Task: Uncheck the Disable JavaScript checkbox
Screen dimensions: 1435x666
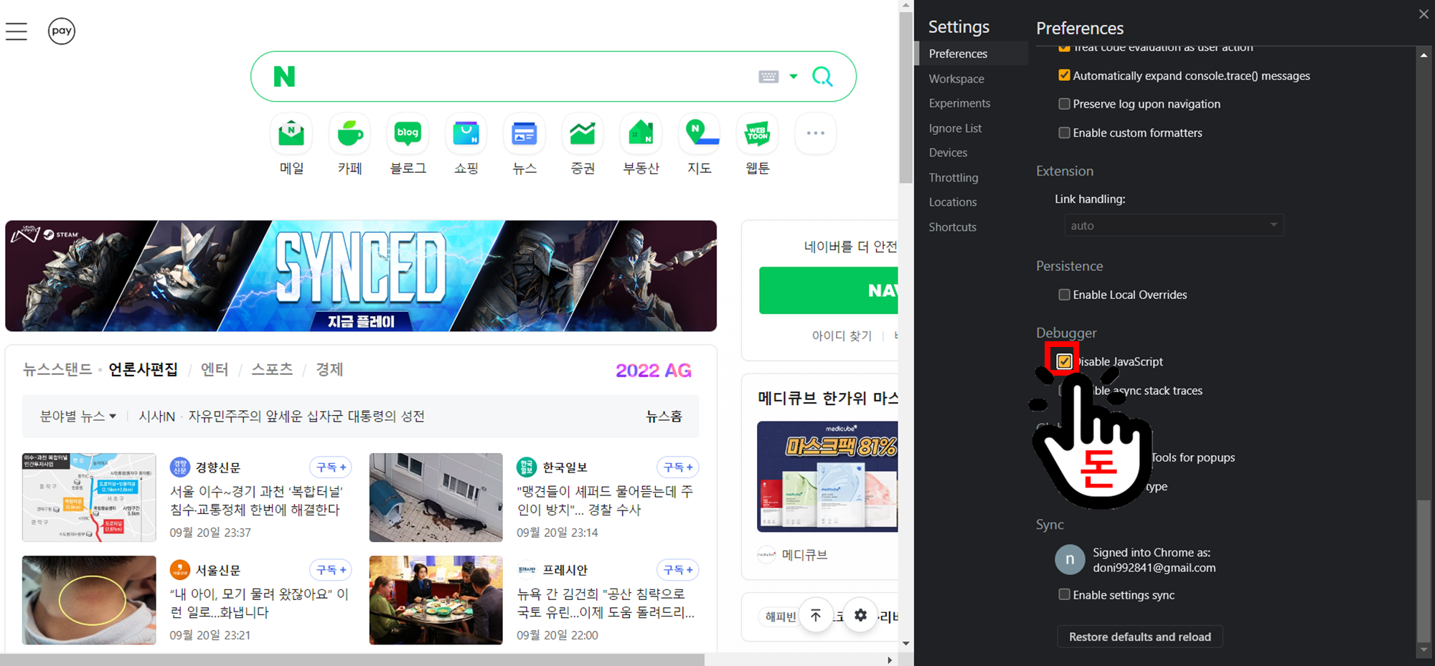Action: tap(1064, 361)
